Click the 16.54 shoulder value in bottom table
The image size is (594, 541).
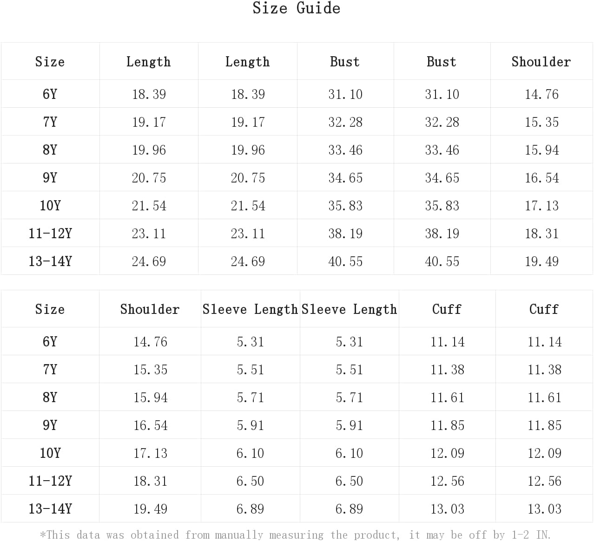150,425
